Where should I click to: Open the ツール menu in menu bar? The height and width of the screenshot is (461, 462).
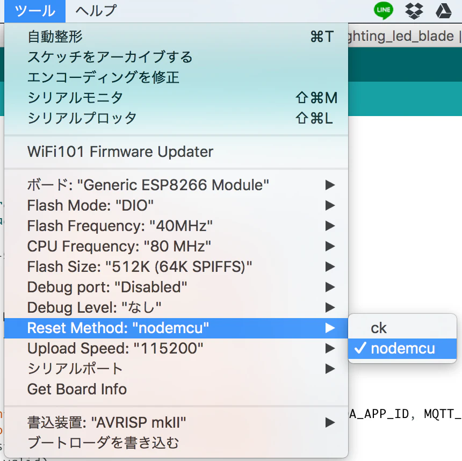tap(35, 11)
